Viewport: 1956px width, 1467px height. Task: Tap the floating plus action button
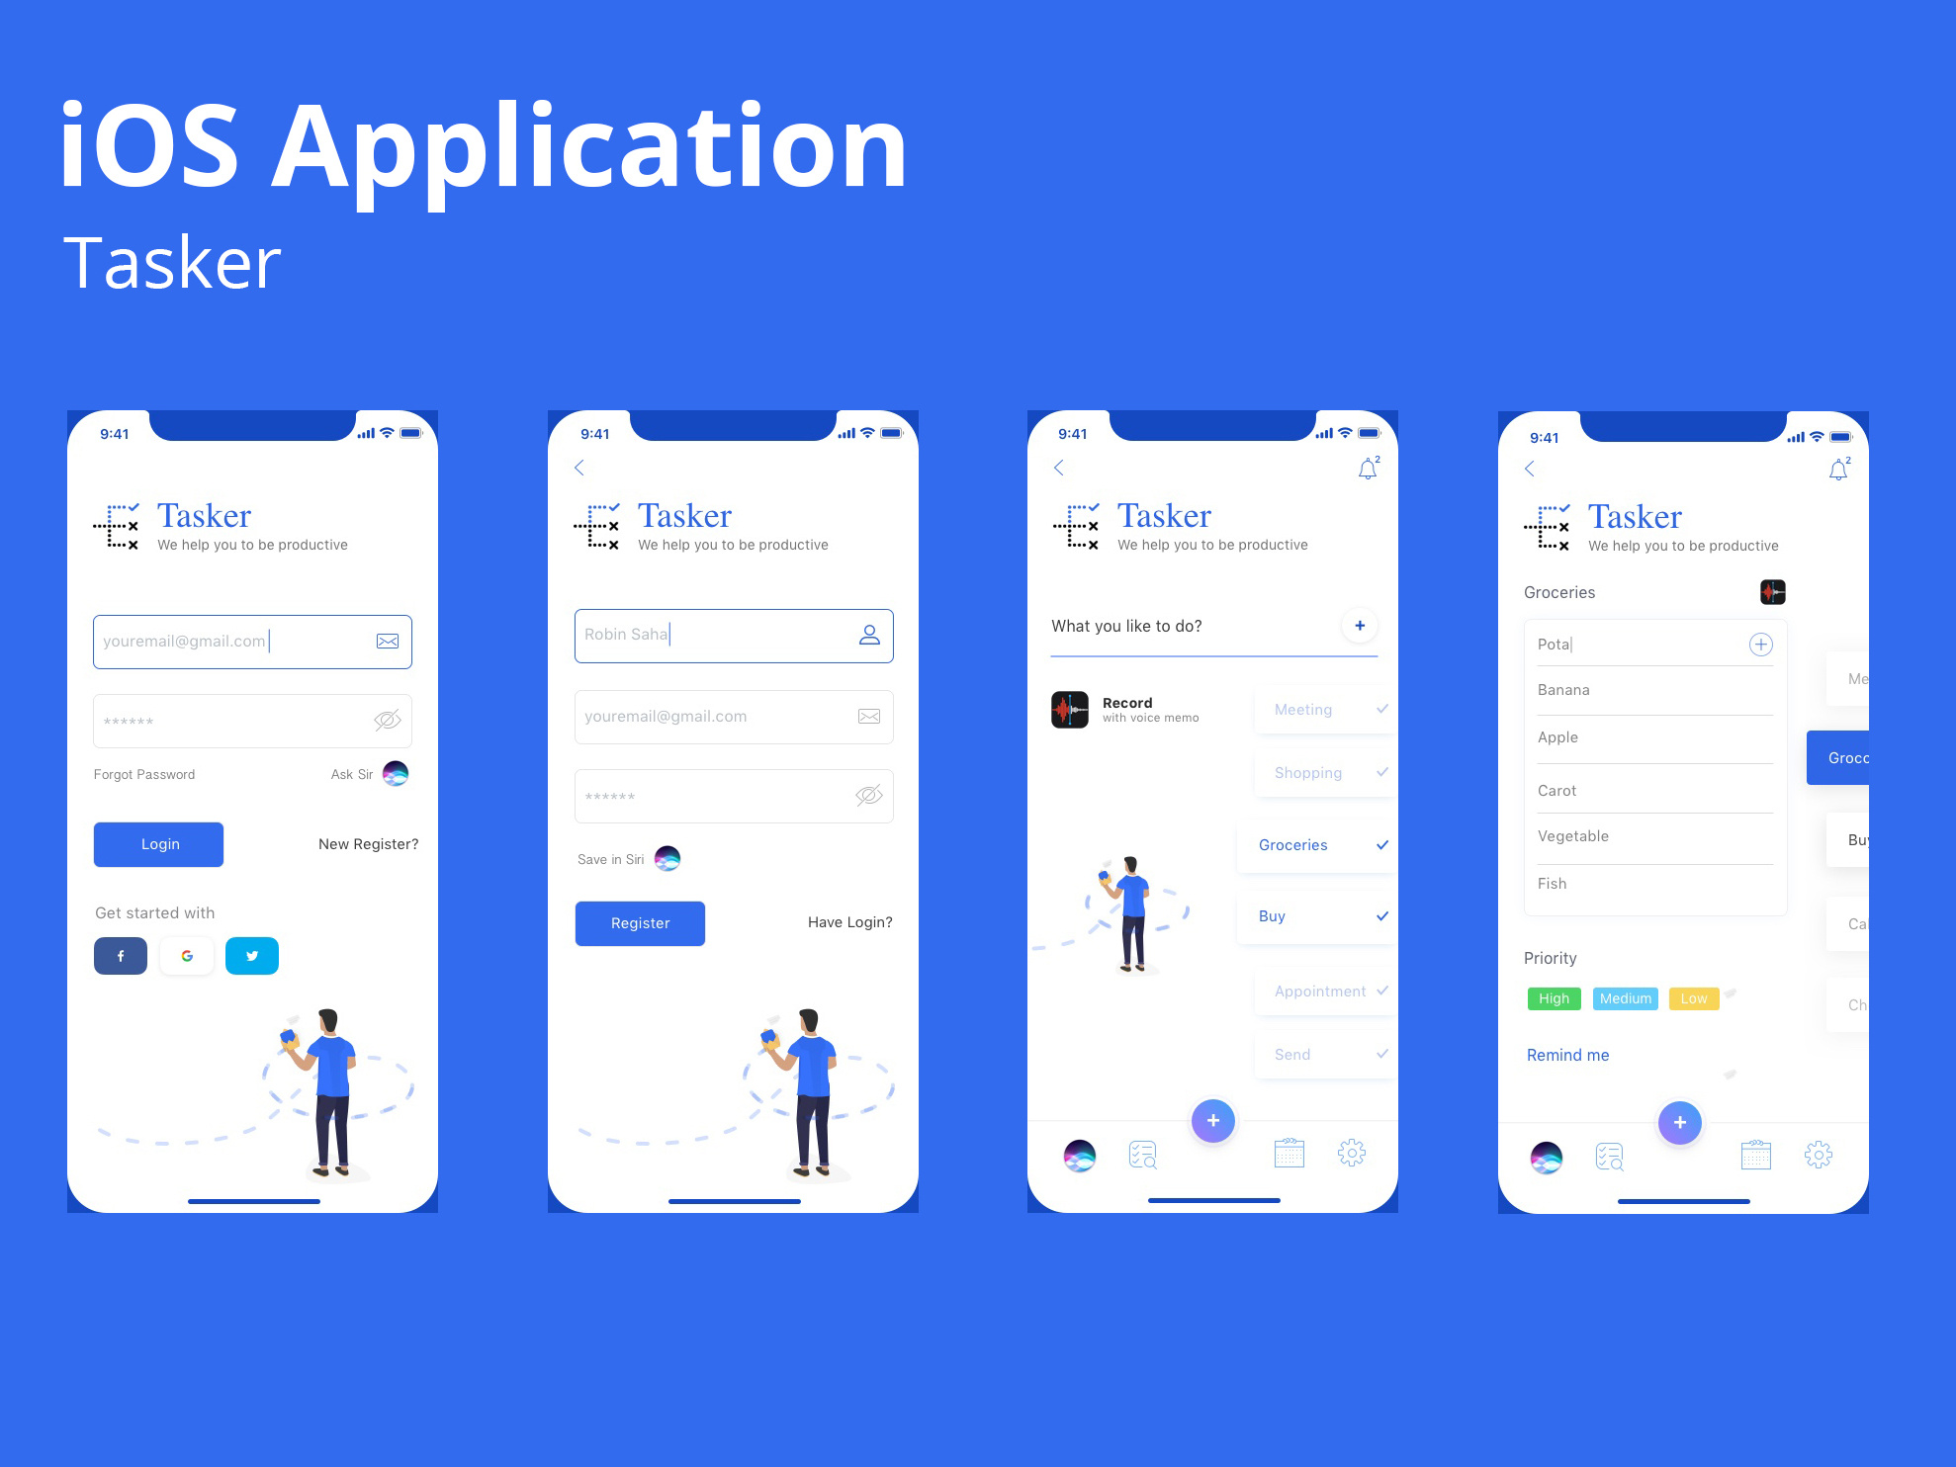pyautogui.click(x=1213, y=1120)
